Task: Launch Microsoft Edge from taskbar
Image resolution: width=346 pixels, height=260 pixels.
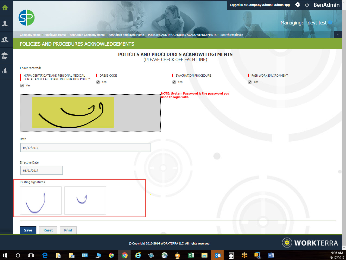Action: [45, 255]
